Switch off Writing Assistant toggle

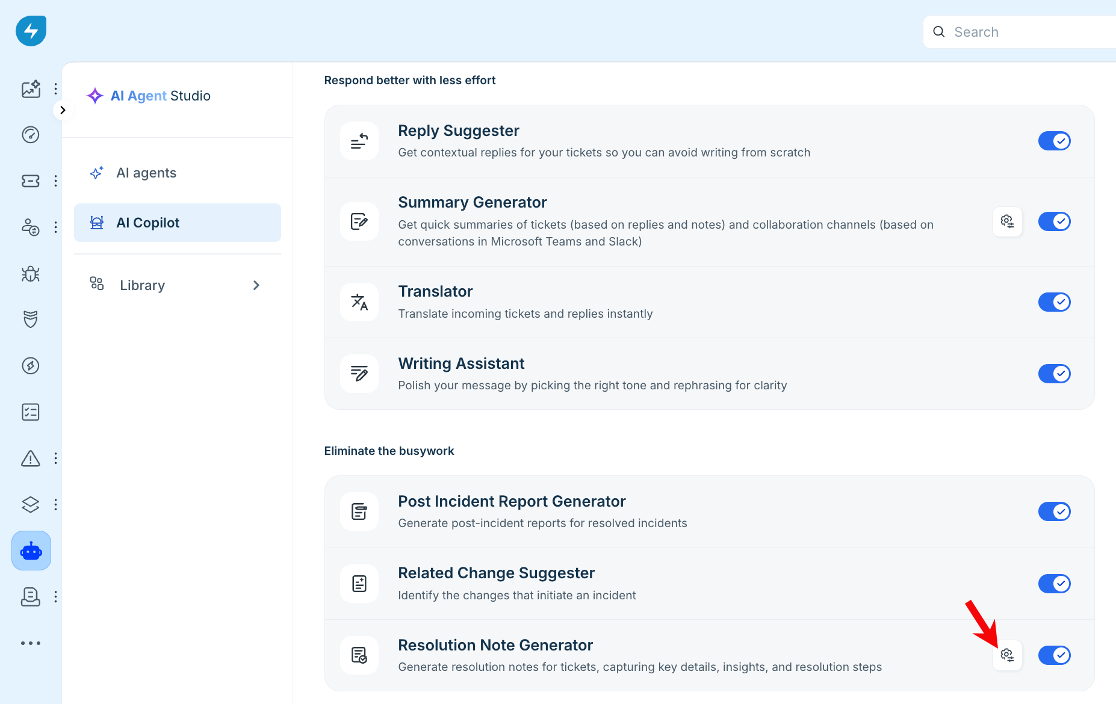coord(1054,374)
